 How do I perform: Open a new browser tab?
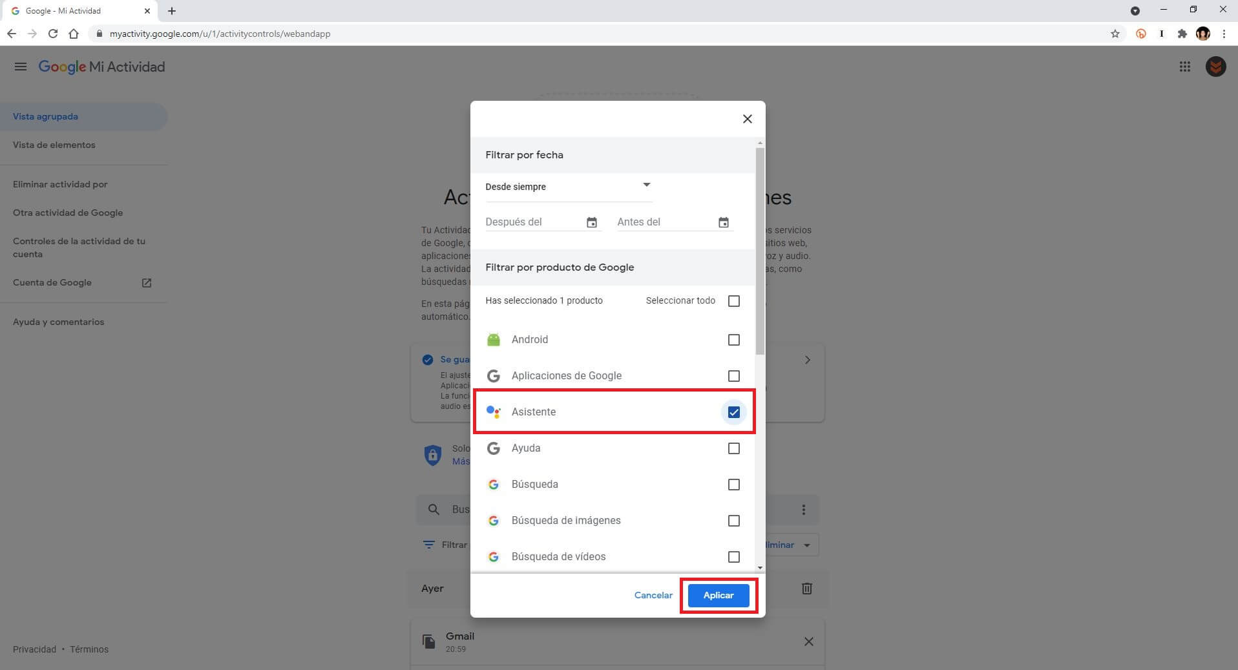(172, 11)
